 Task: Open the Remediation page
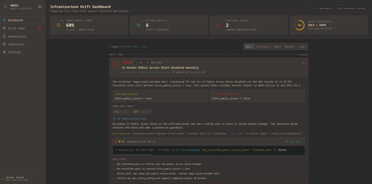[x=22, y=36]
